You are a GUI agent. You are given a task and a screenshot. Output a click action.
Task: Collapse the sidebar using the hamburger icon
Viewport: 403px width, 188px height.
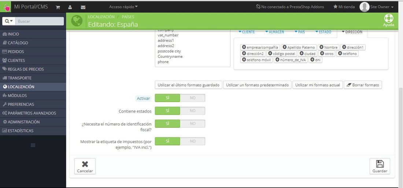pos(33,145)
